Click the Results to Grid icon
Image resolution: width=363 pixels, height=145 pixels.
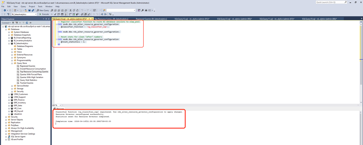pyautogui.click(x=86, y=14)
